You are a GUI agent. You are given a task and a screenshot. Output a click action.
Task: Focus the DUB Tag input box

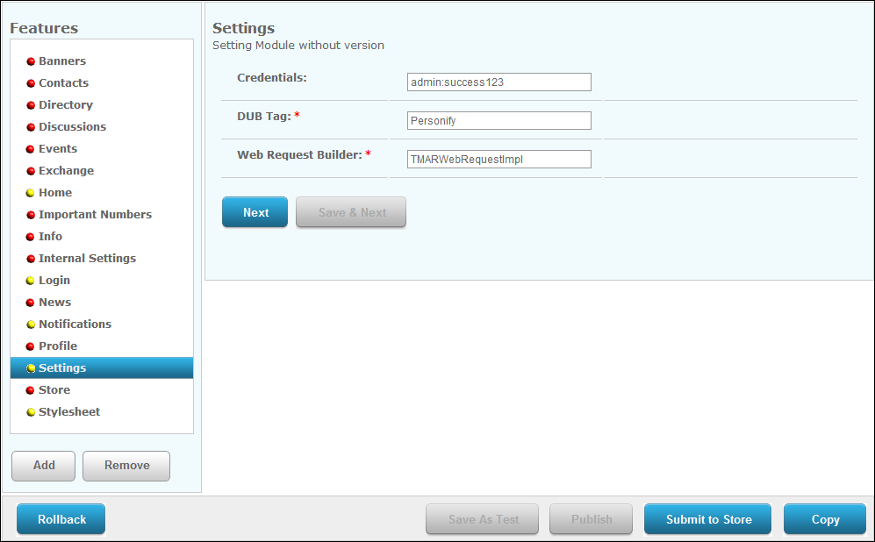499,121
